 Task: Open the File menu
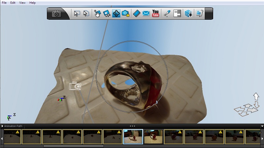4,3
